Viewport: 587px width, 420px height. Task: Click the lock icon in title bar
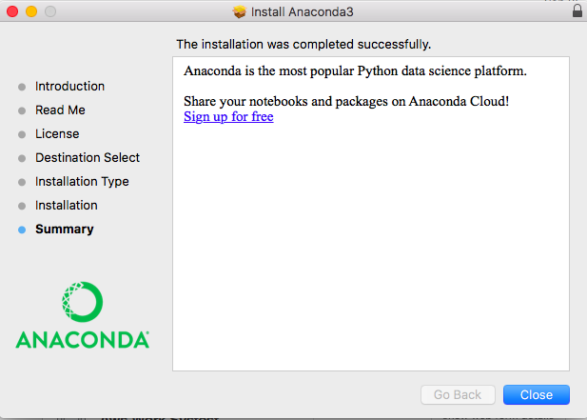pyautogui.click(x=577, y=12)
